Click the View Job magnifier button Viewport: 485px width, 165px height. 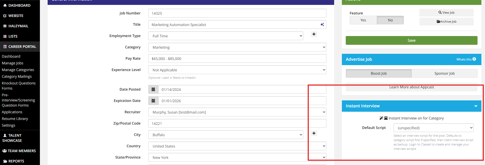pos(446,13)
